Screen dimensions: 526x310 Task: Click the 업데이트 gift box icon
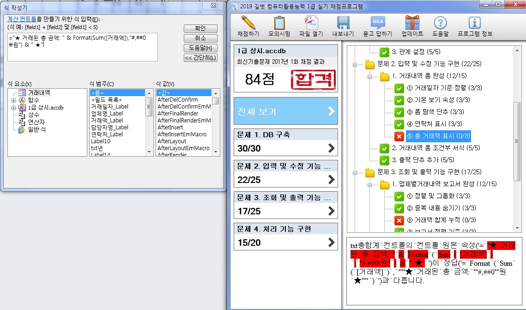(412, 23)
